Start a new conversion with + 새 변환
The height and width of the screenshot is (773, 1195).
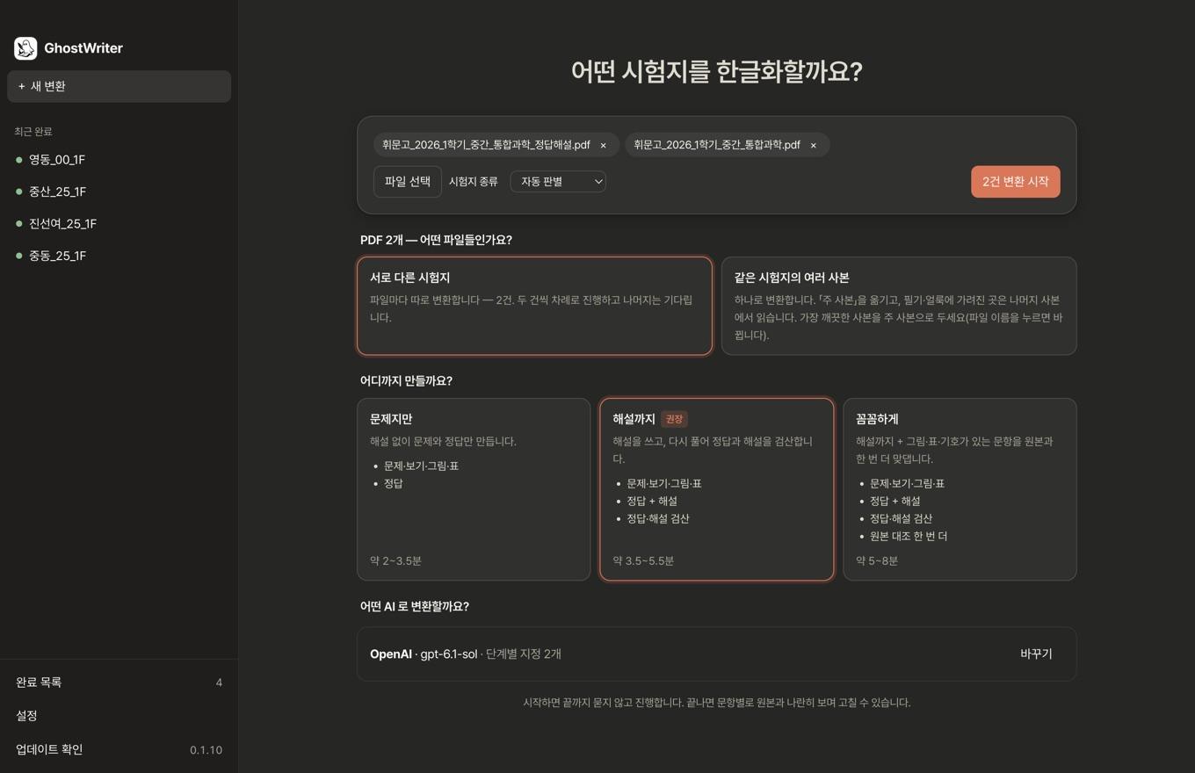pos(119,86)
